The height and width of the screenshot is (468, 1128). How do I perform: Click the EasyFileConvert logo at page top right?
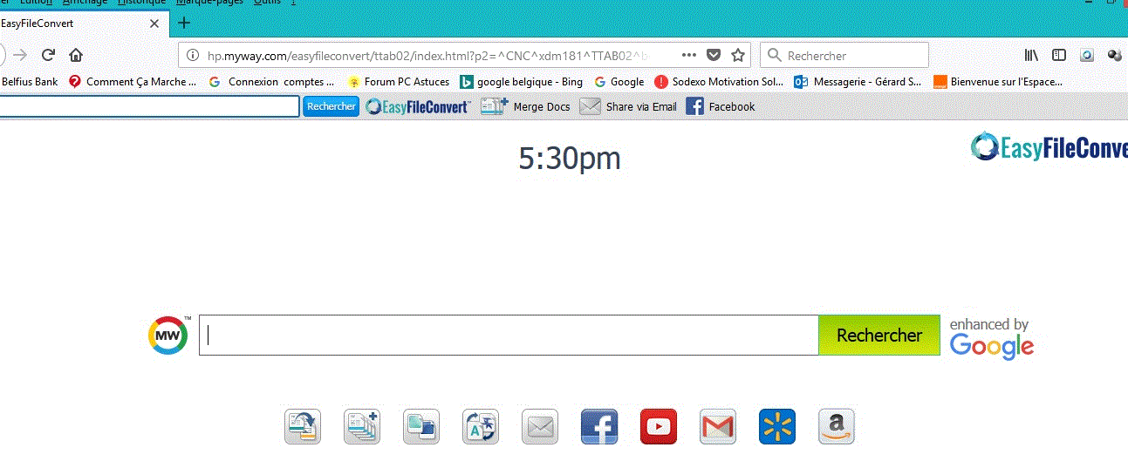(x=1049, y=146)
